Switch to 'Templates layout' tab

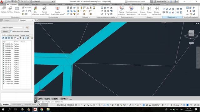(30, 105)
